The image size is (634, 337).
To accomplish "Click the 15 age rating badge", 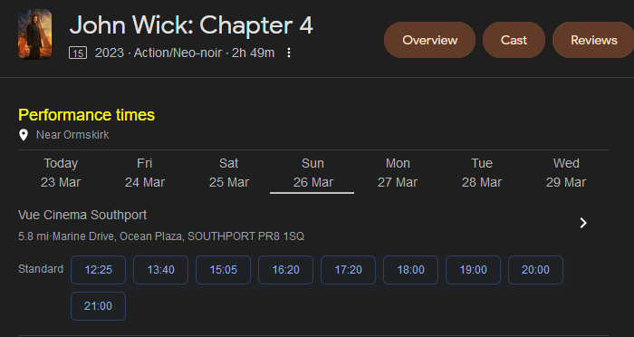I will [78, 53].
